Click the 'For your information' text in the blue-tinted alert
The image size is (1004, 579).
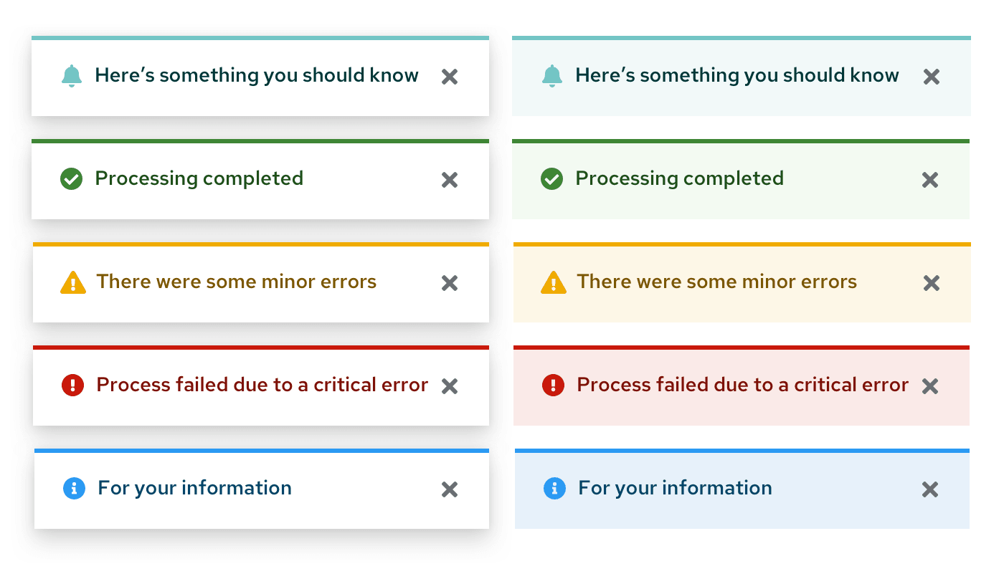(675, 488)
